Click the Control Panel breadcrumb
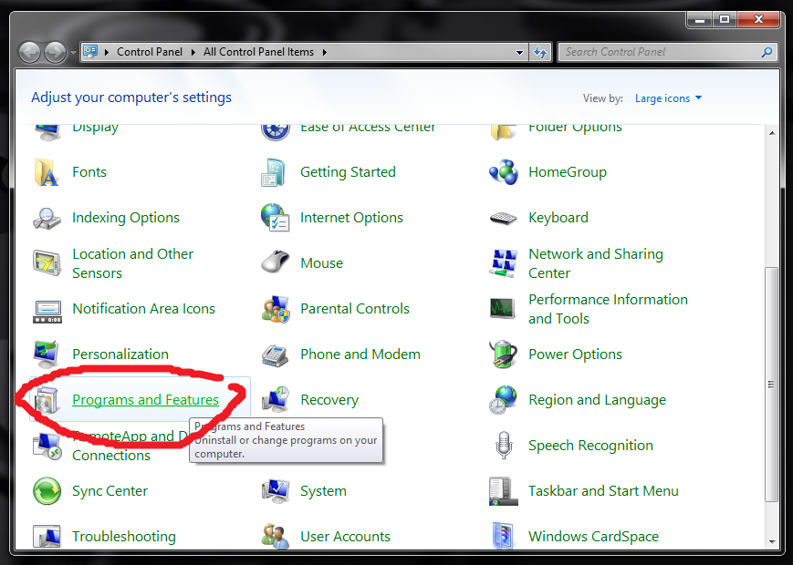This screenshot has width=793, height=565. (150, 52)
